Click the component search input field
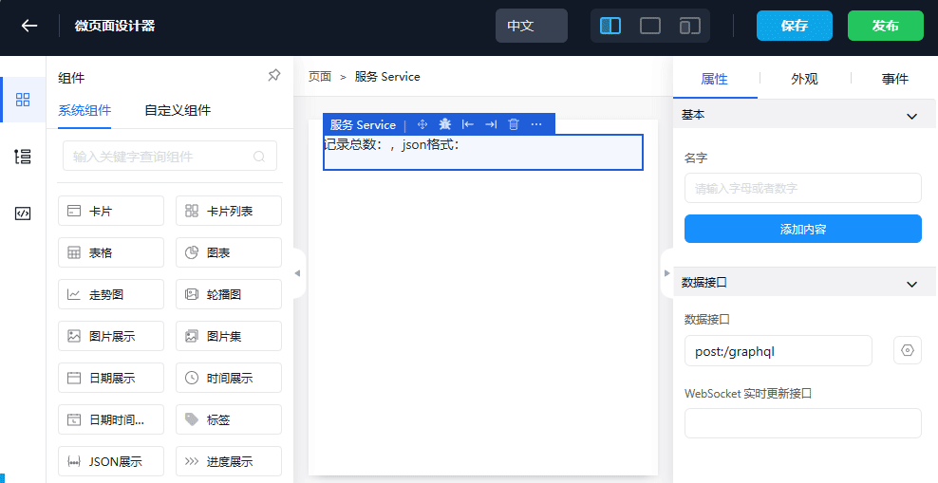The image size is (938, 483). [161, 156]
